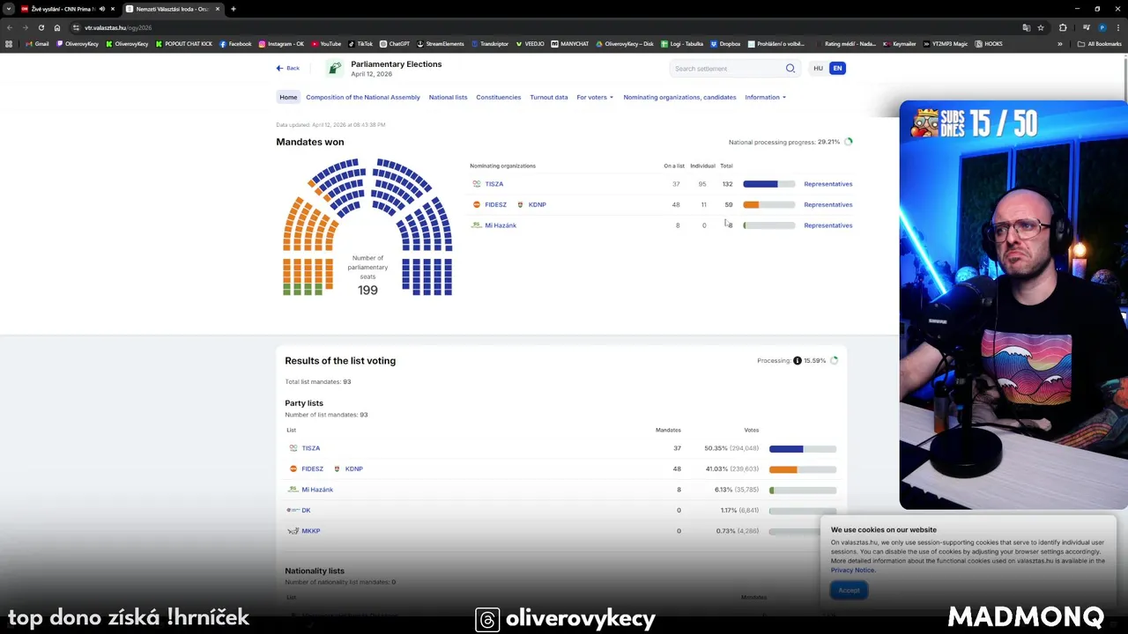Open the MANYCHAT bookmark
1128x634 pixels.
[569, 44]
